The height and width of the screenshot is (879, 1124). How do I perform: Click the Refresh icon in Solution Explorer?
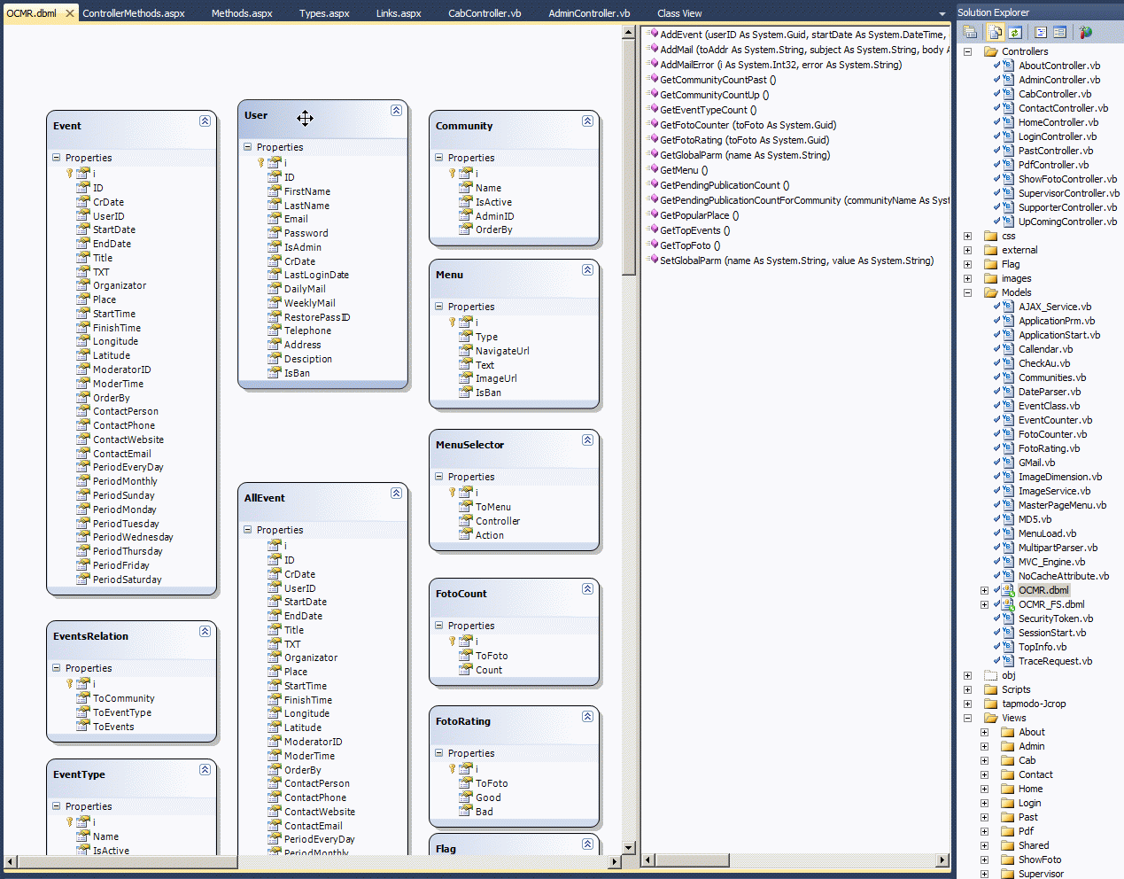point(1015,32)
